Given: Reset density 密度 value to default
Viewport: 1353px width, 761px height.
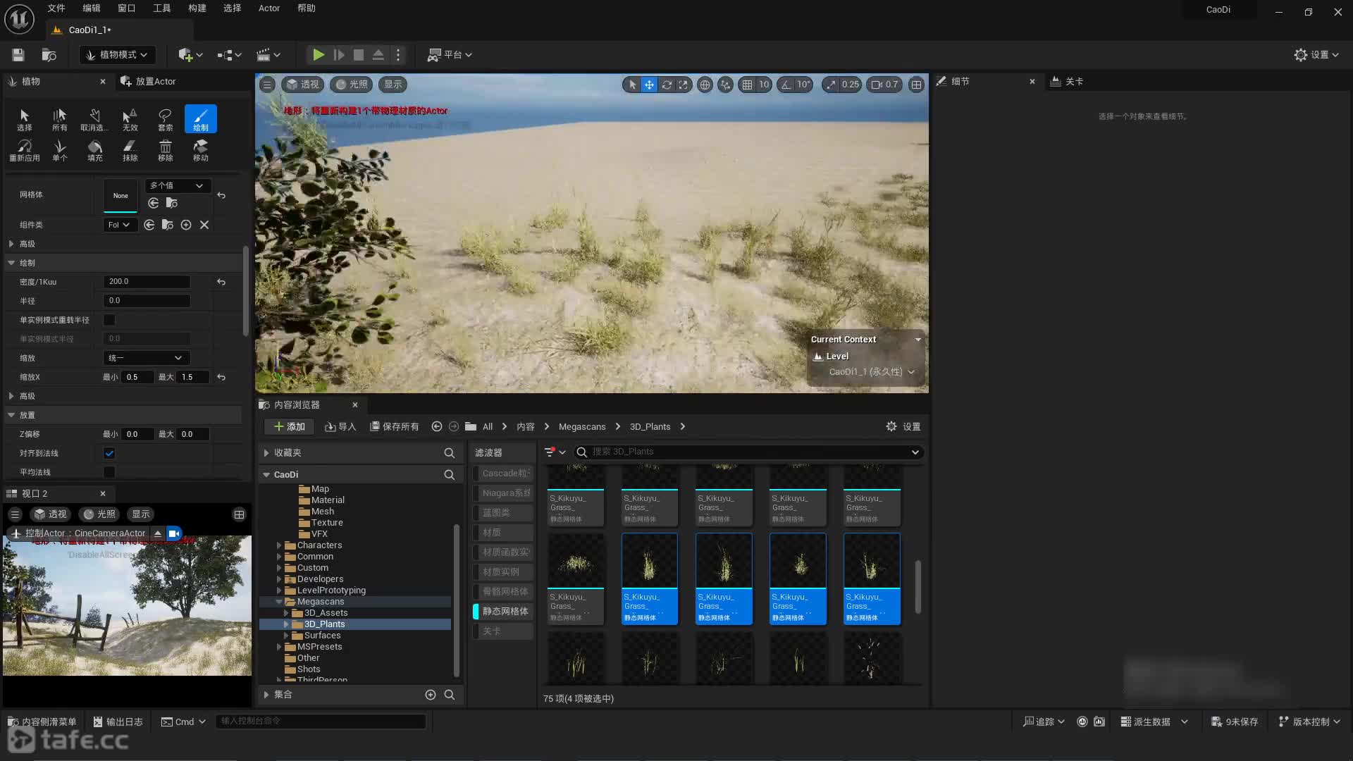Looking at the screenshot, I should tap(221, 282).
